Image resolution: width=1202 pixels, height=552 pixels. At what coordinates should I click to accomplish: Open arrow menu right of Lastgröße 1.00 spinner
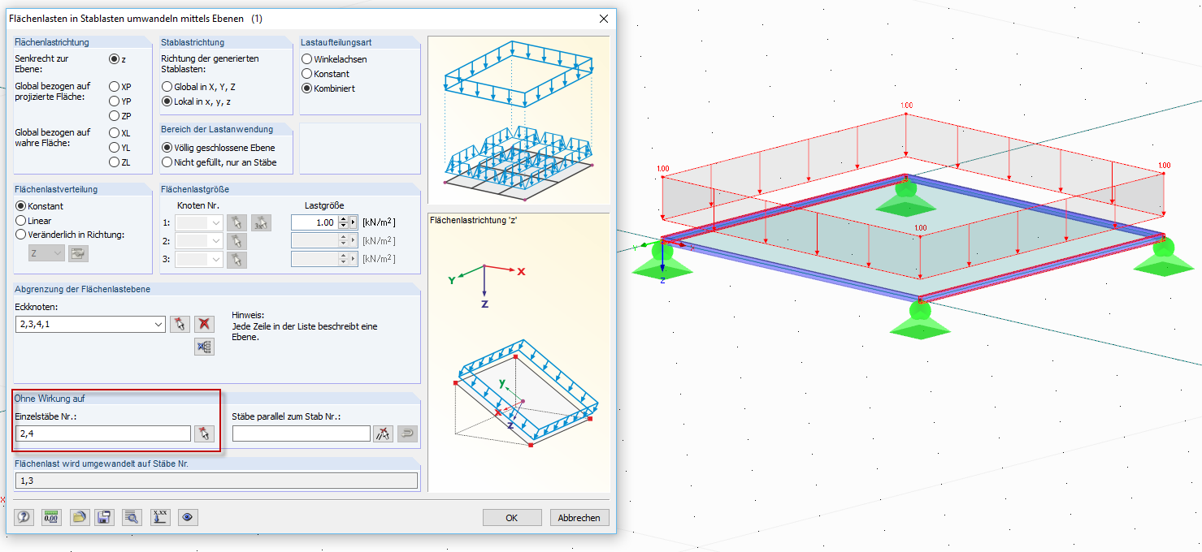coord(353,222)
